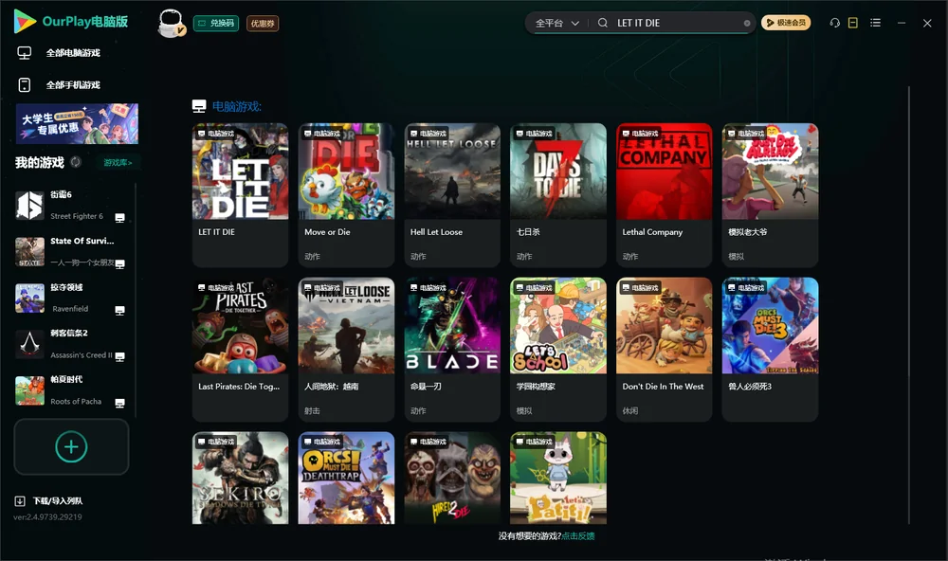Open the Move or Die game card
This screenshot has height=561, width=948.
346,194
